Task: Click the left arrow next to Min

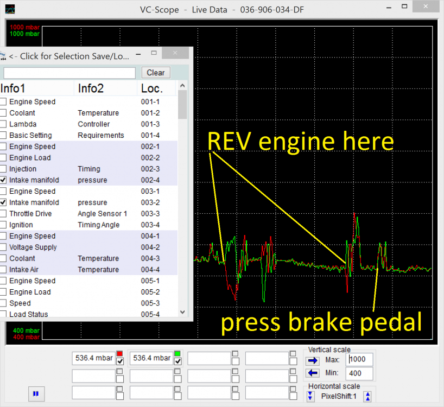Action: click(x=313, y=373)
